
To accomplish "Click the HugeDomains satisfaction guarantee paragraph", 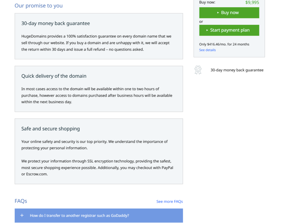I will click(96, 43).
